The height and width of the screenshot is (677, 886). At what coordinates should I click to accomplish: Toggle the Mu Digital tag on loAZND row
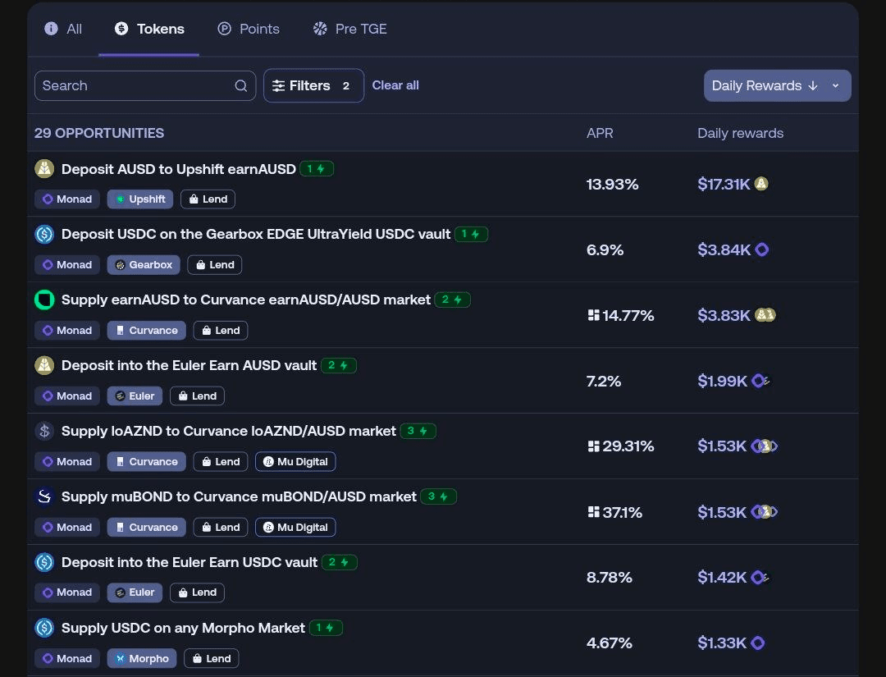[295, 461]
